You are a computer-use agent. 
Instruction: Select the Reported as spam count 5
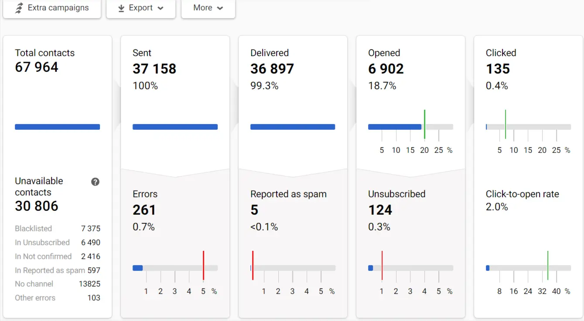(x=254, y=210)
